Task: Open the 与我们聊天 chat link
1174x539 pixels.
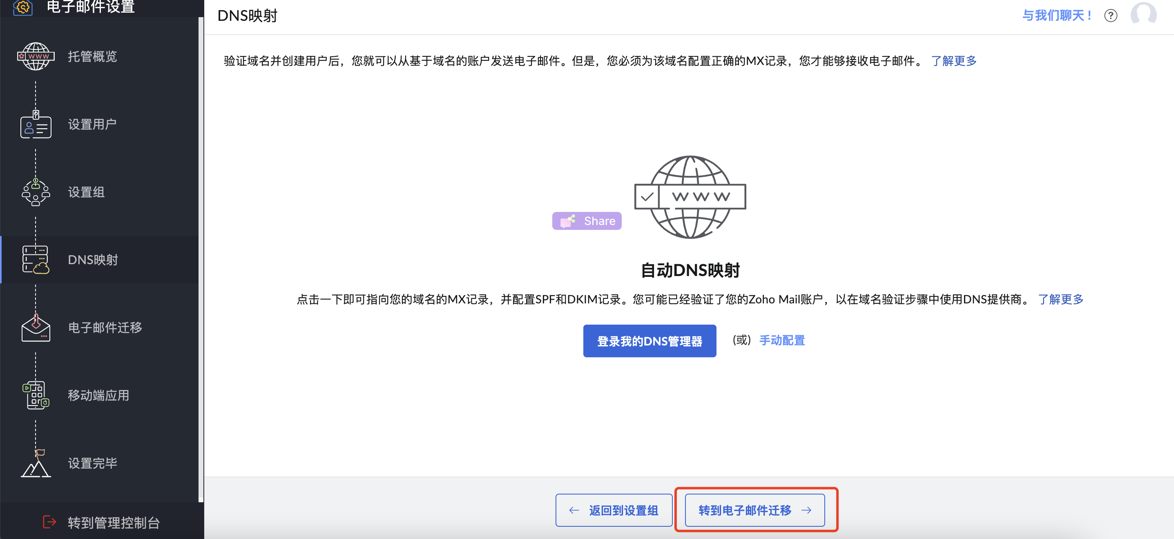Action: click(1056, 16)
